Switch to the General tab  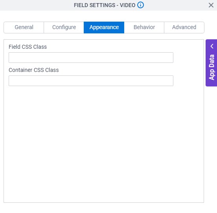point(24,27)
